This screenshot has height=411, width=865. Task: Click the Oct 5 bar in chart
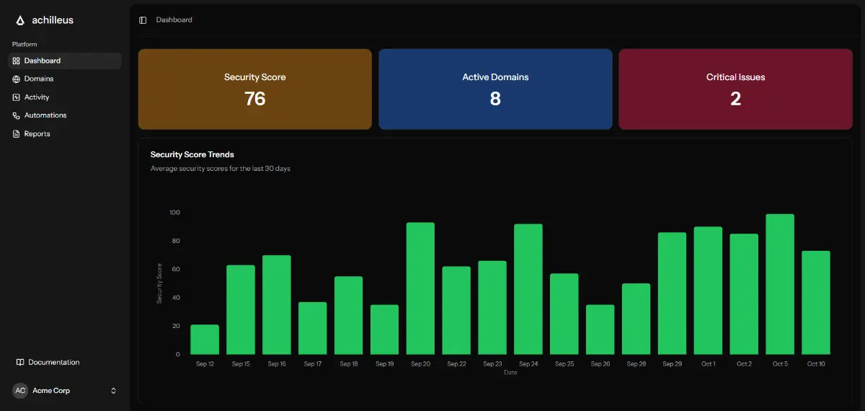pos(780,284)
